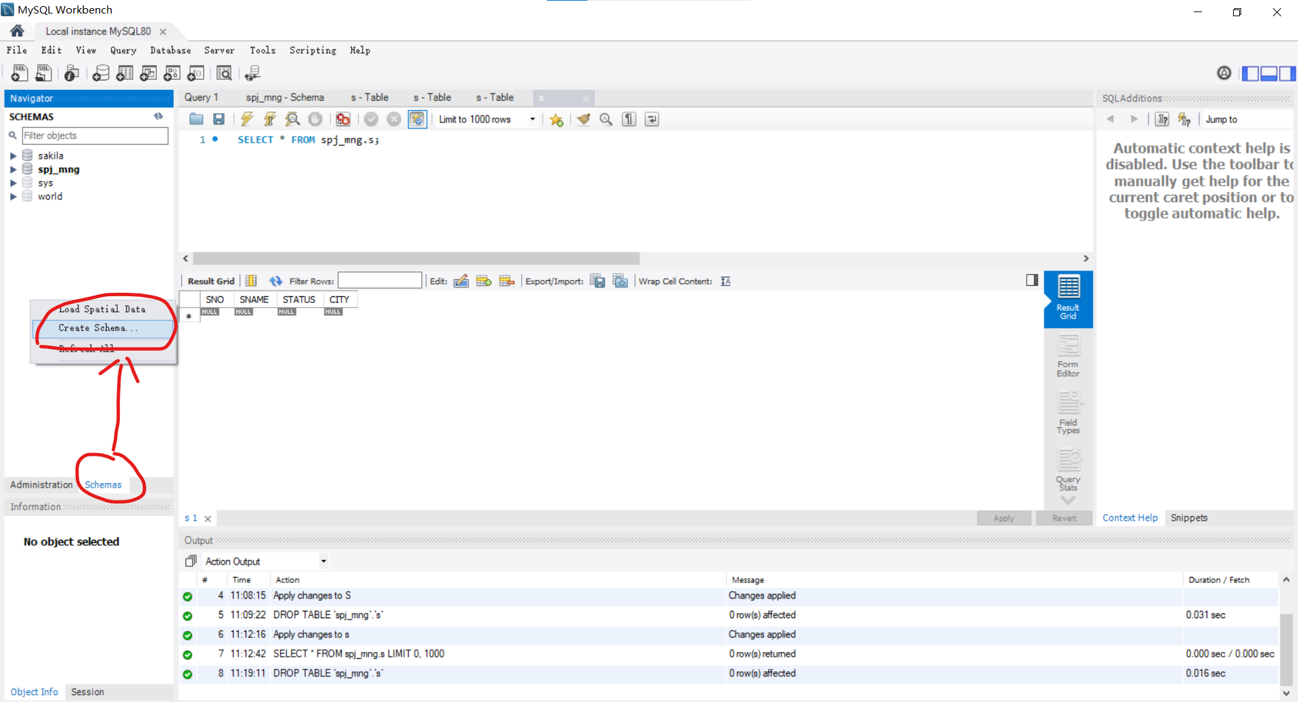Expand the world schema
Screen dimensions: 1298x702
tap(13, 197)
